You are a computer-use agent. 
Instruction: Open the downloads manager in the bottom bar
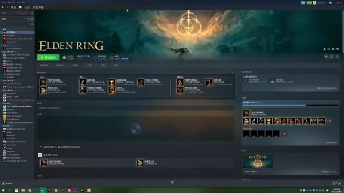[x=172, y=183]
